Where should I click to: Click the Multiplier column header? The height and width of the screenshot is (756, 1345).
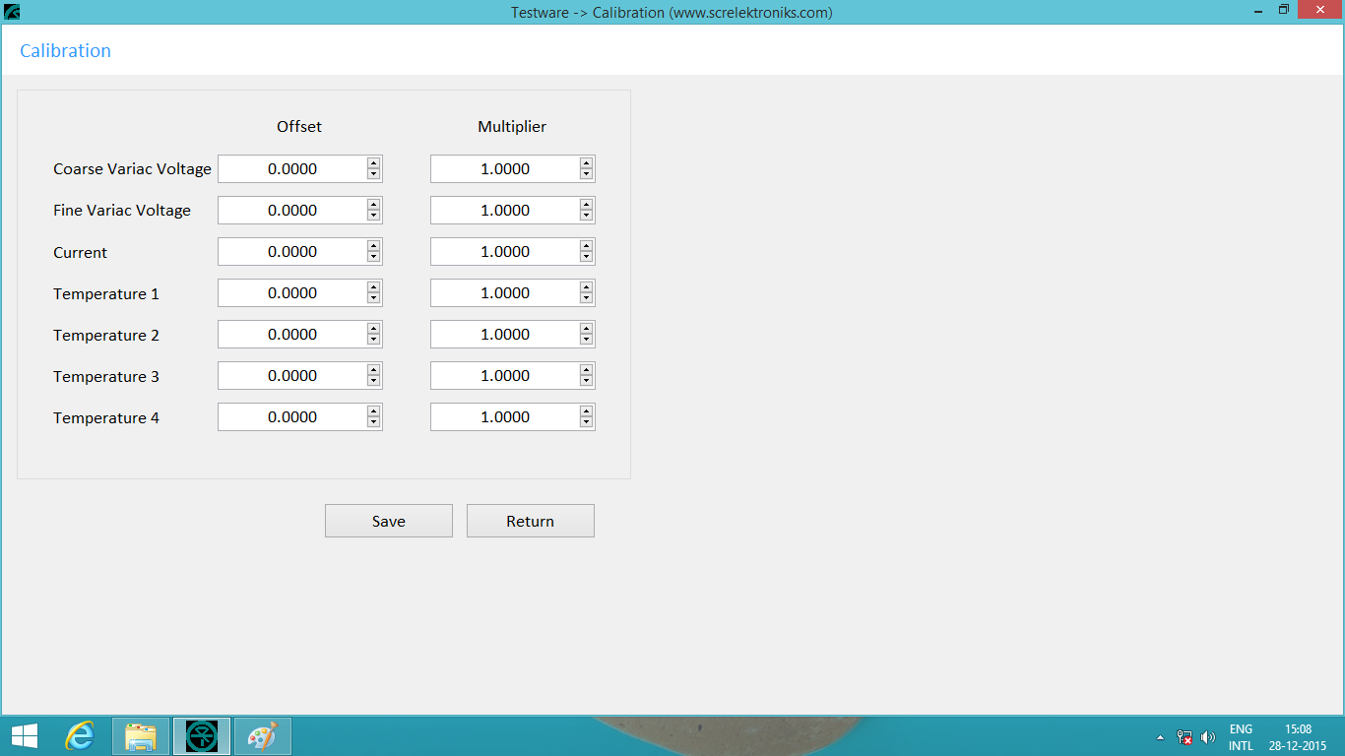tap(512, 126)
